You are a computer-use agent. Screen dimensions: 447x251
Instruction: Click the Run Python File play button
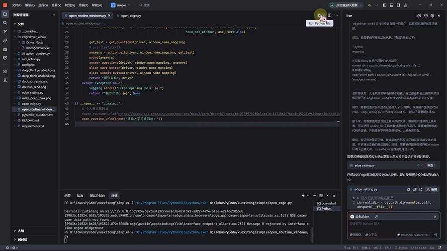(320, 16)
